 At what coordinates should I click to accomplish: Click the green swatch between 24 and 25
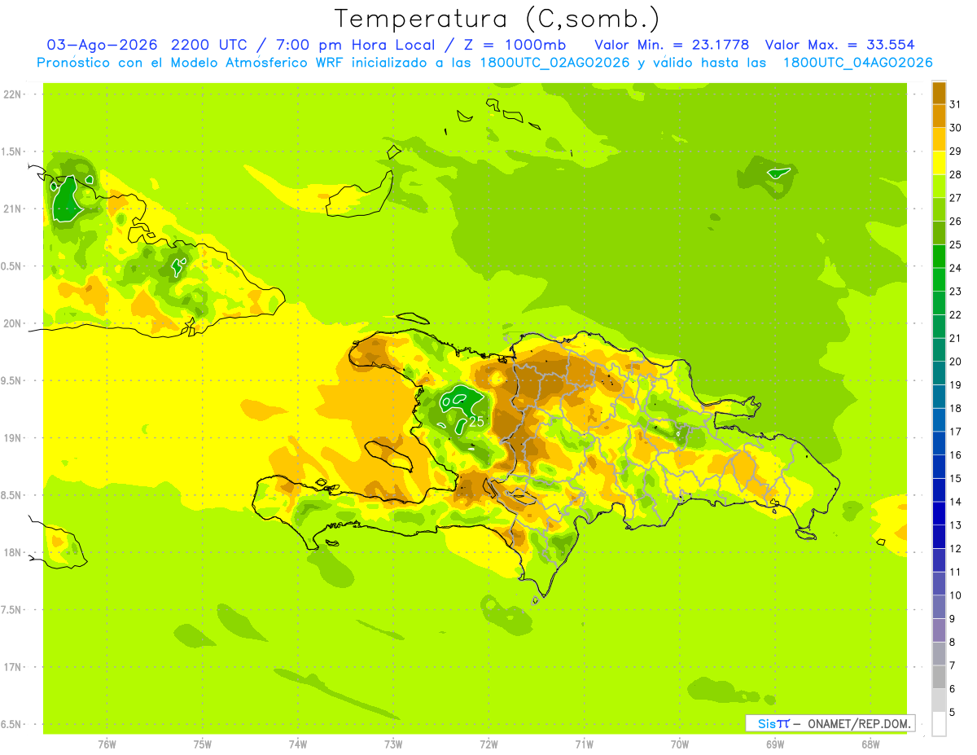pos(939,257)
